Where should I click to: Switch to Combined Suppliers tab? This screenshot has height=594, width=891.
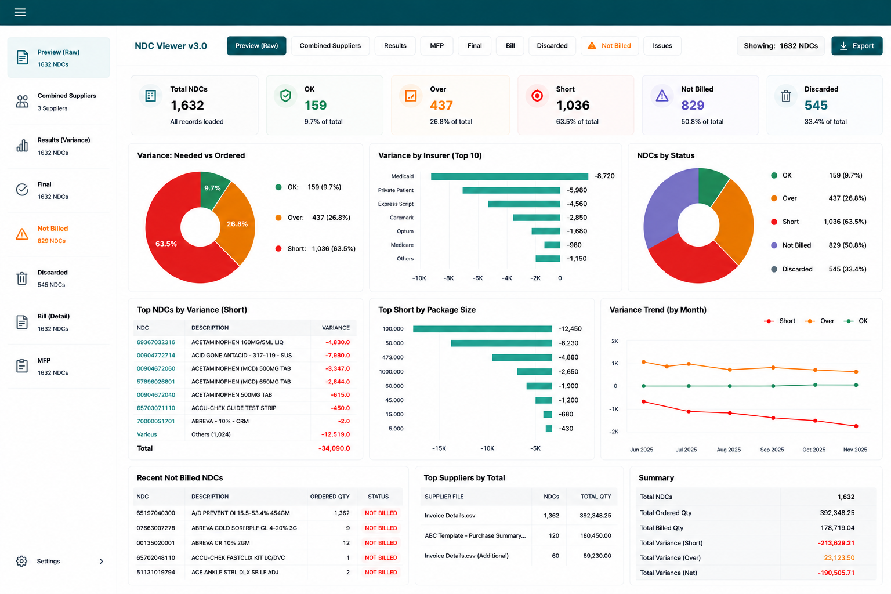(330, 46)
